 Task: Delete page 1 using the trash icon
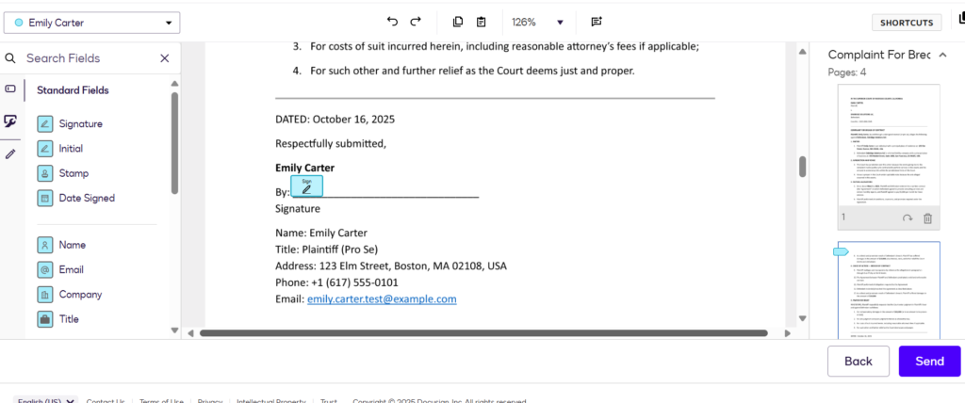coord(927,218)
